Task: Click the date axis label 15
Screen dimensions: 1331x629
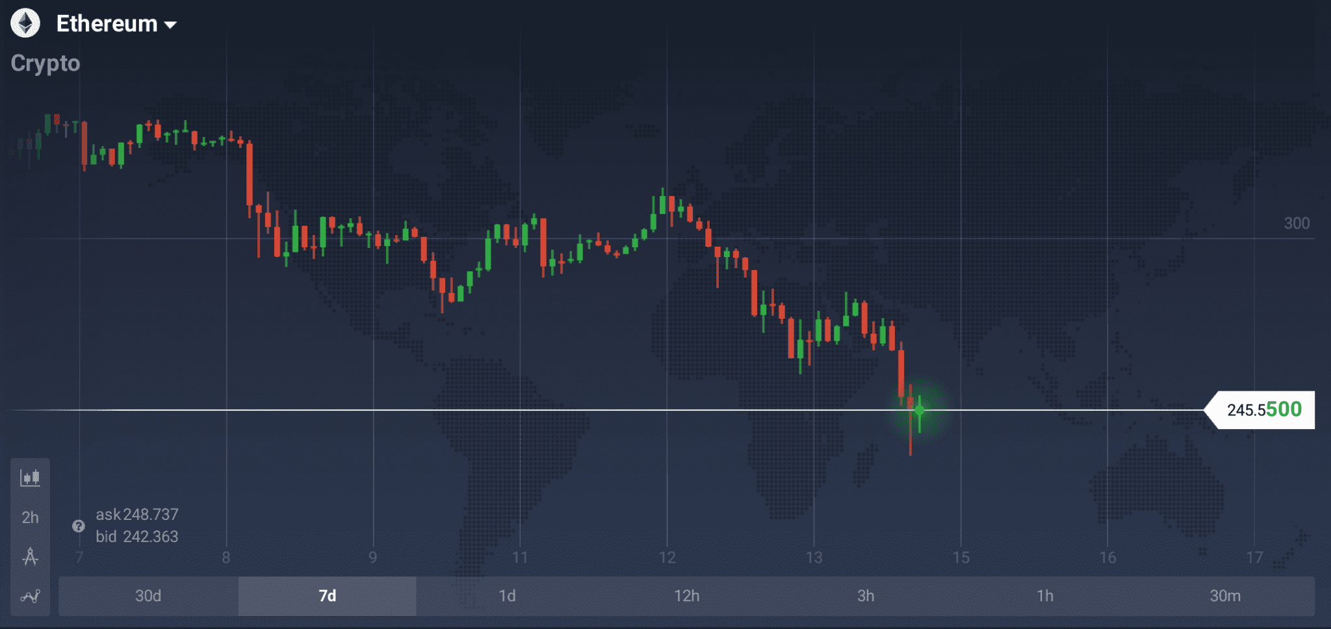Action: point(961,558)
